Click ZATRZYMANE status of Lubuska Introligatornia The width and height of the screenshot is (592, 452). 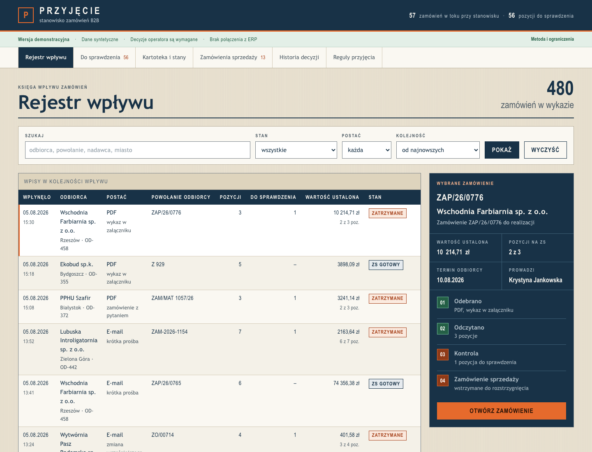point(387,332)
